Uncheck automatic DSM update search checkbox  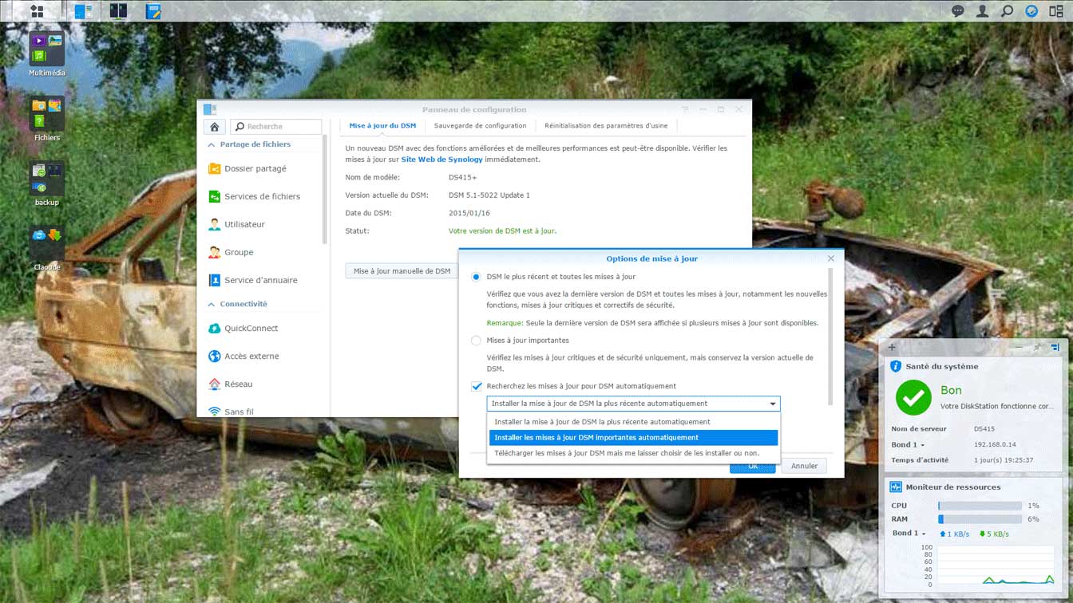477,386
